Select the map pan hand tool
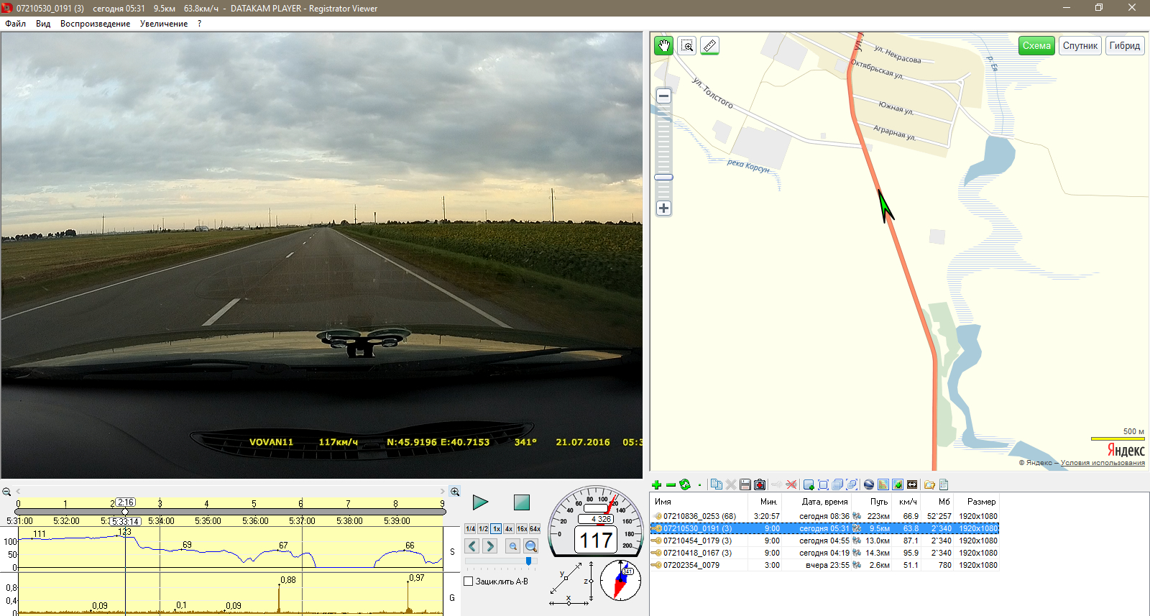The height and width of the screenshot is (616, 1150). point(663,46)
